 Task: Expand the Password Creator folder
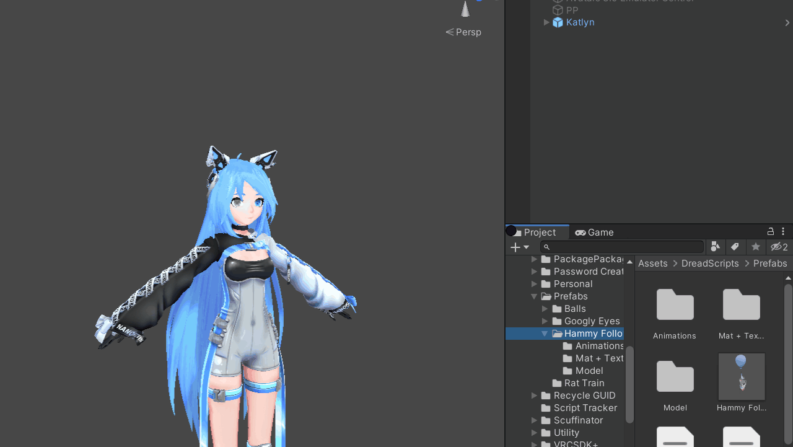(535, 272)
